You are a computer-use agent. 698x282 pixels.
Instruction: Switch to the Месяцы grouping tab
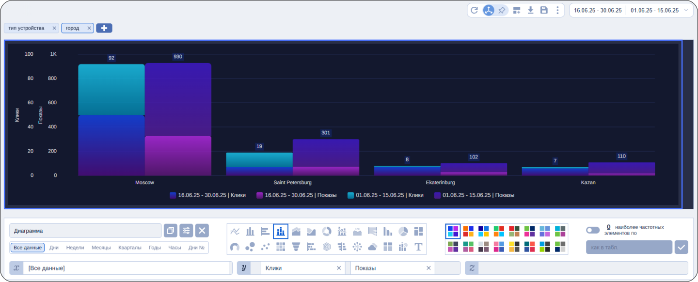point(101,248)
